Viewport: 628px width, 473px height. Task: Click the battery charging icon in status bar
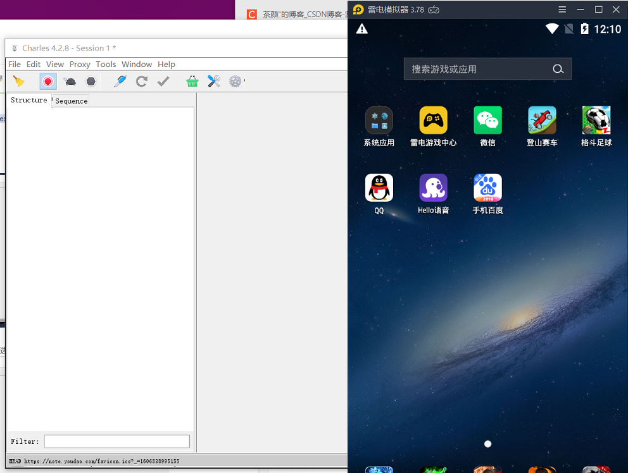[x=584, y=29]
